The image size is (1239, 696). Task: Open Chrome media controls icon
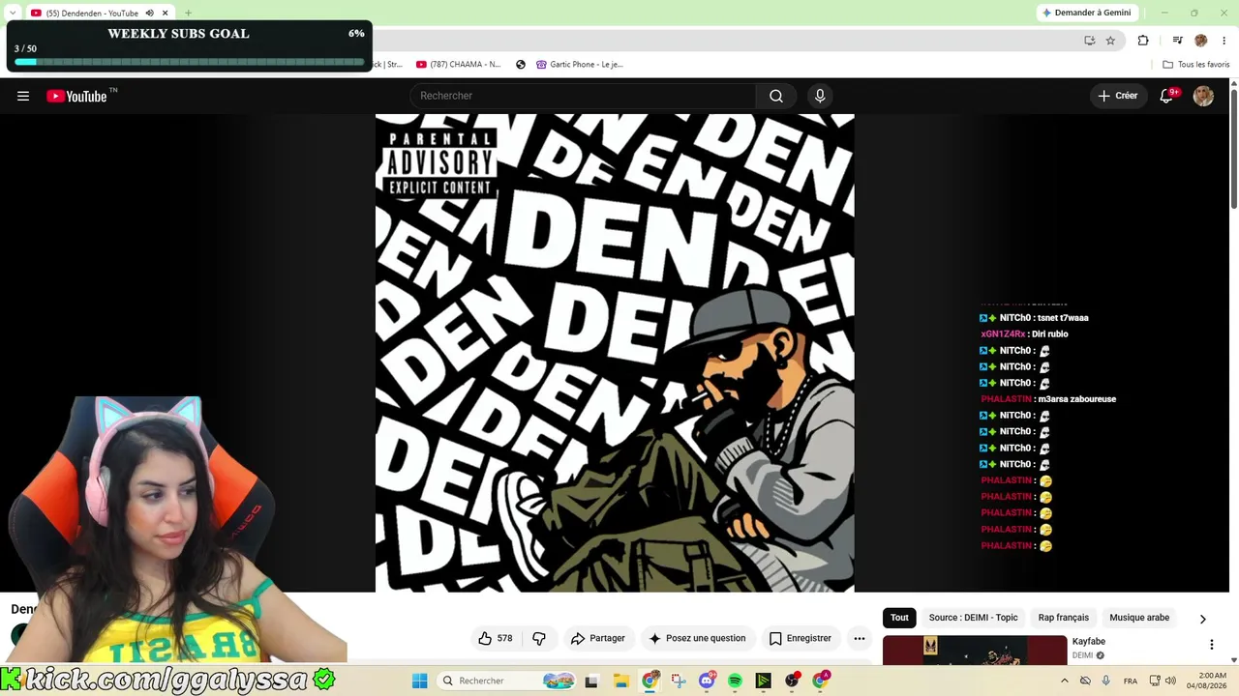[1177, 41]
